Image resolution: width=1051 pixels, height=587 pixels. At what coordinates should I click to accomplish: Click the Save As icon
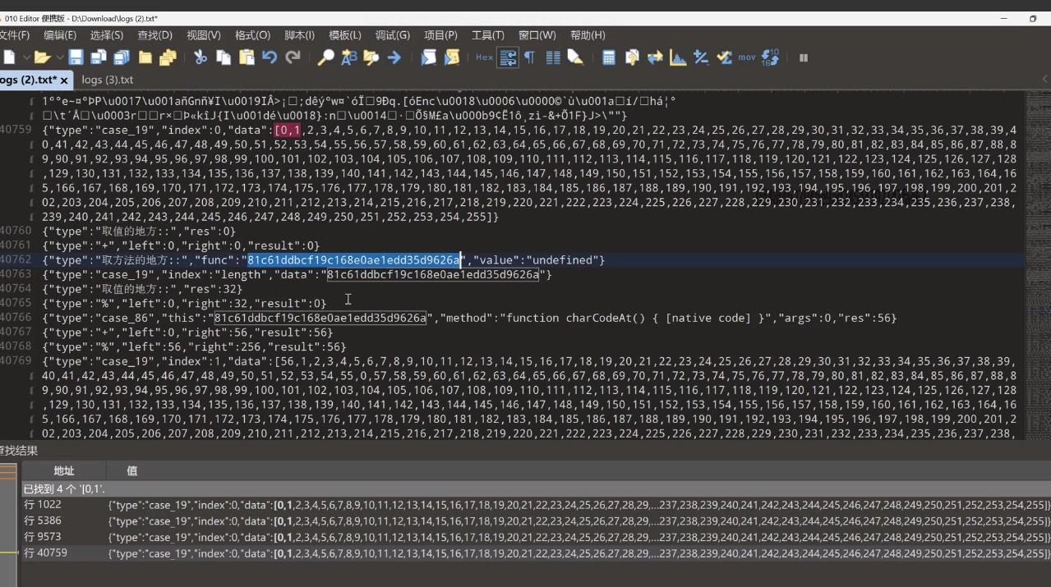click(99, 57)
